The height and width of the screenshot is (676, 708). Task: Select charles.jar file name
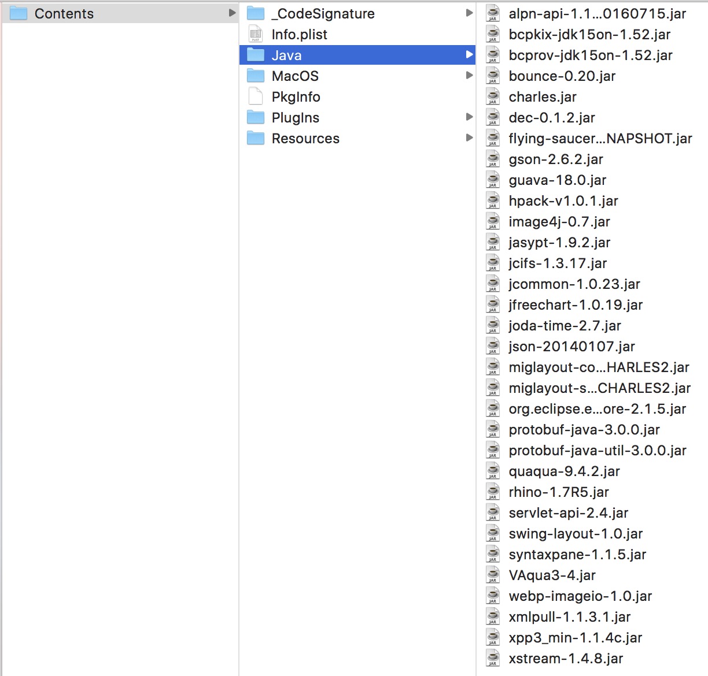[x=543, y=97]
